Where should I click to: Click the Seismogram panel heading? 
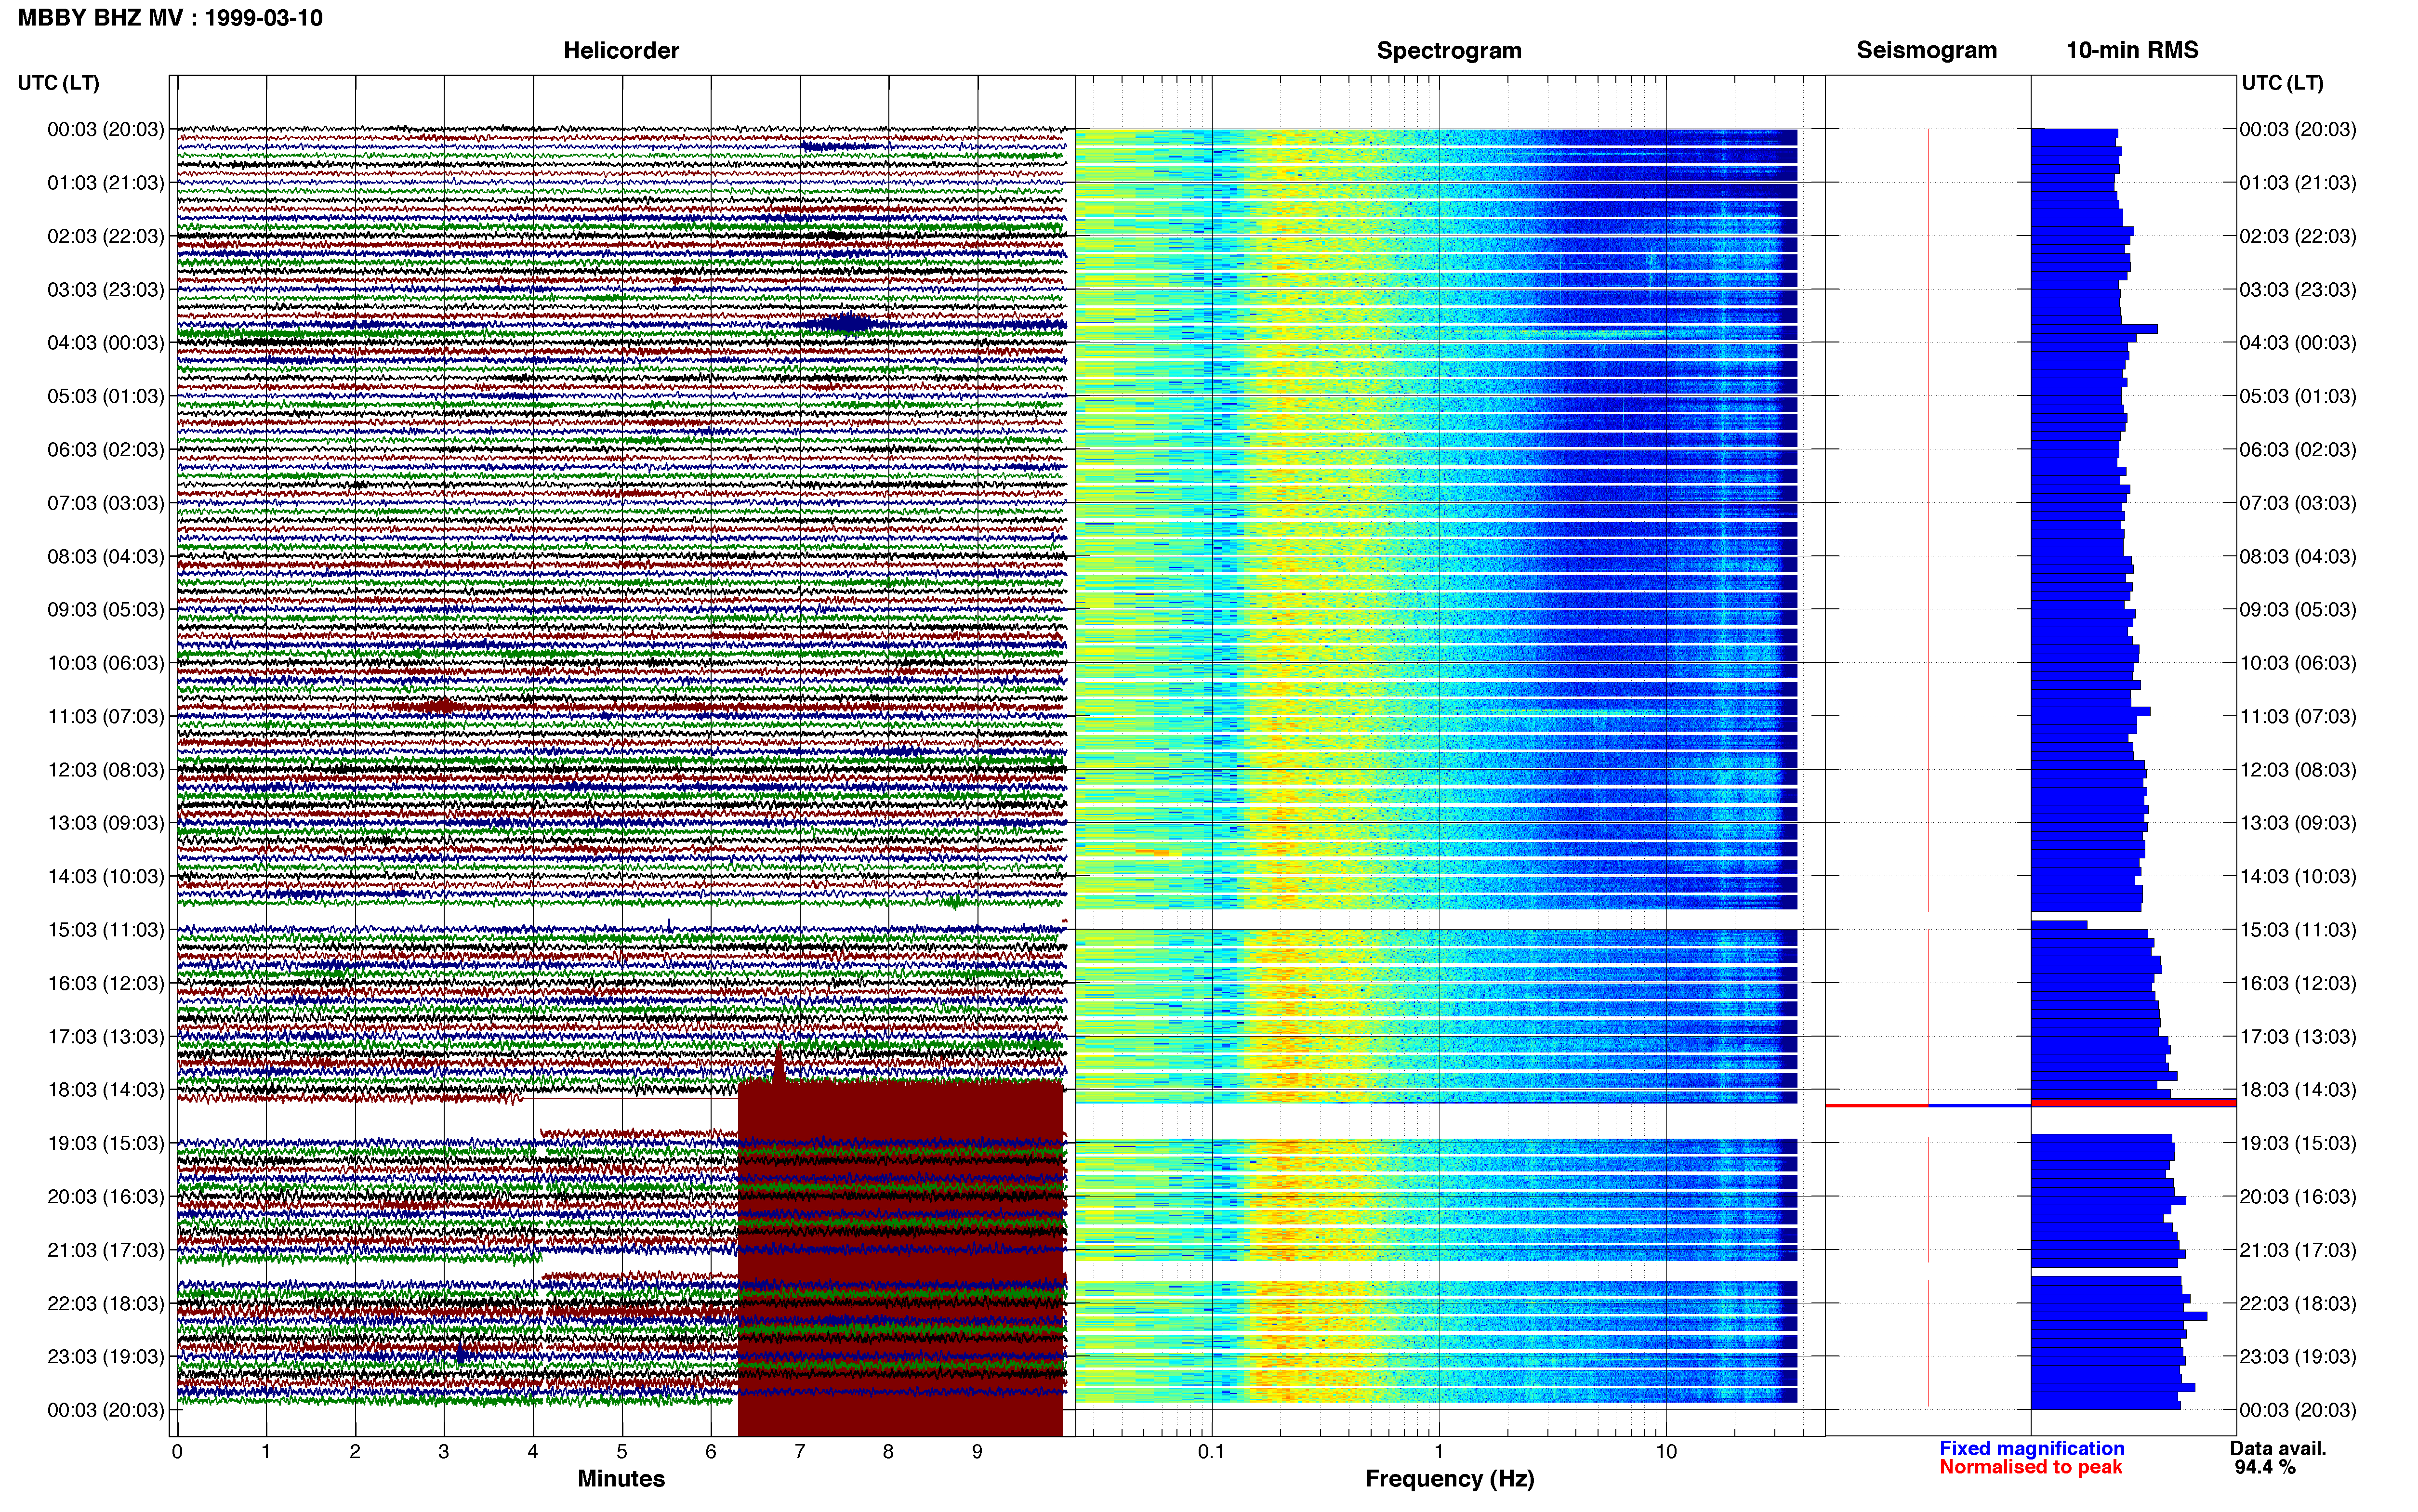(x=1926, y=50)
